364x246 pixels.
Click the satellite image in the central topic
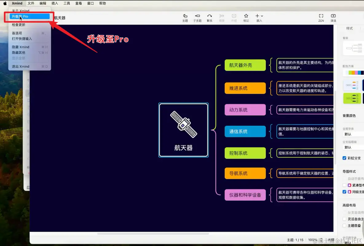[184, 125]
